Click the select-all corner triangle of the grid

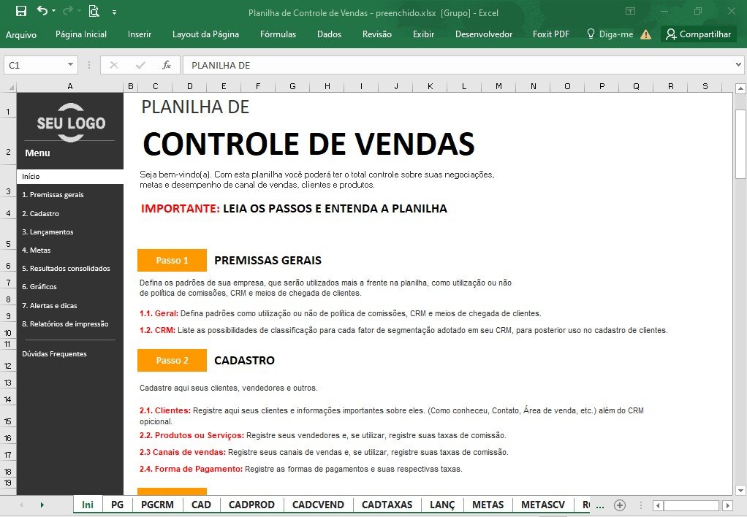(11, 87)
